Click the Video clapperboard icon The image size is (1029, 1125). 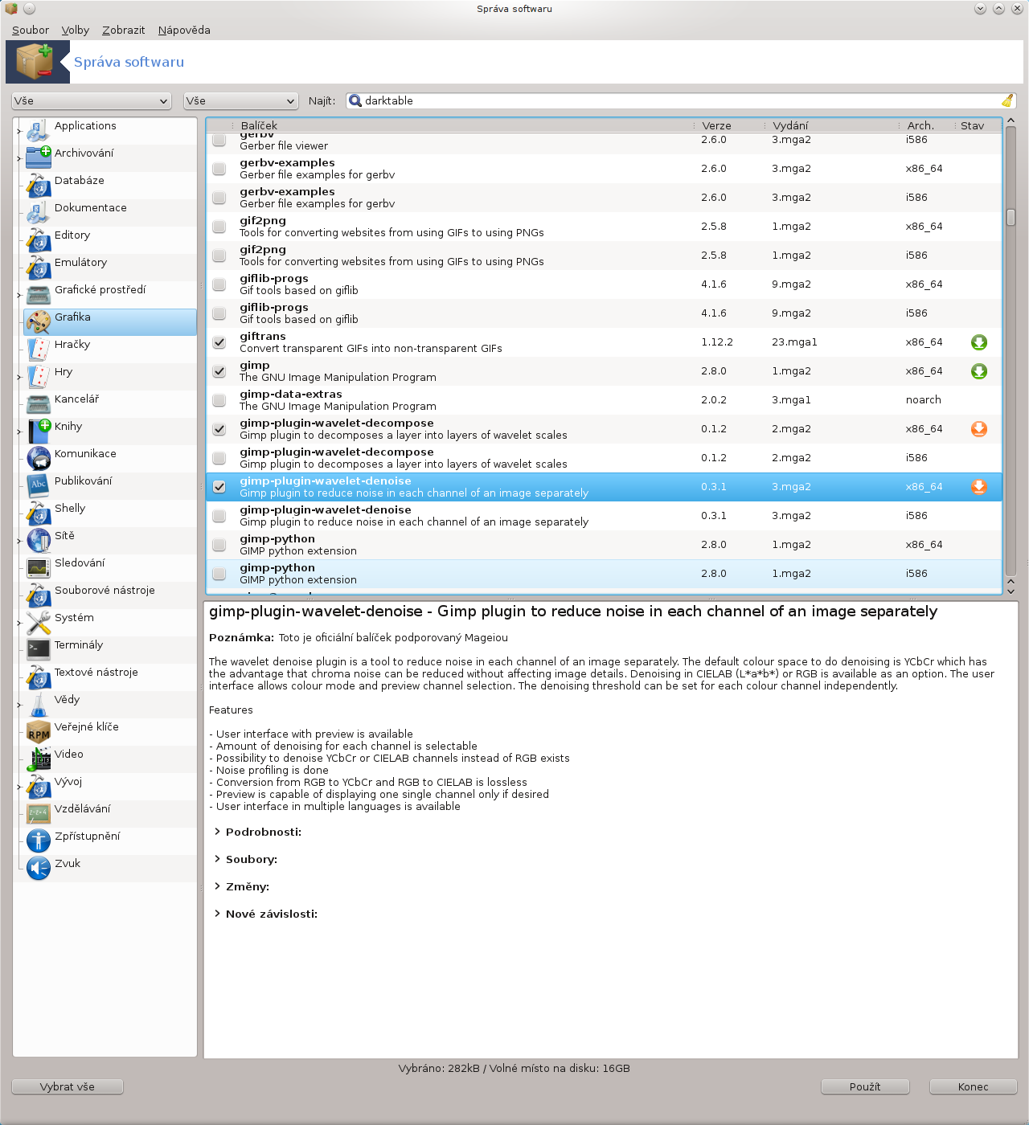coord(39,759)
